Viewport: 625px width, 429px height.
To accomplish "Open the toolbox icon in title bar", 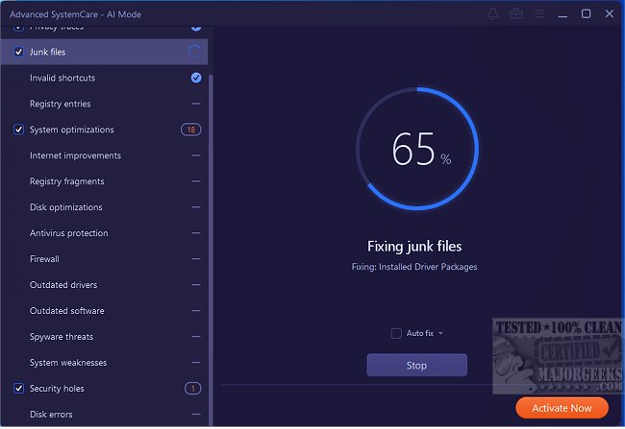I will (x=516, y=14).
